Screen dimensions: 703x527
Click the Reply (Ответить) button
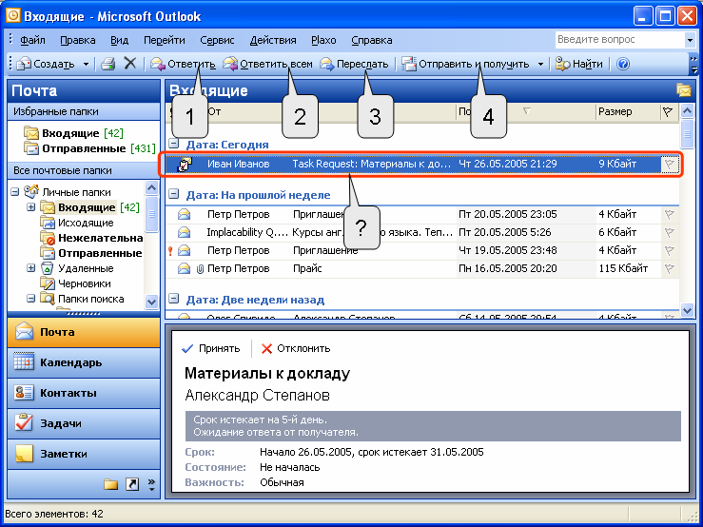(183, 64)
